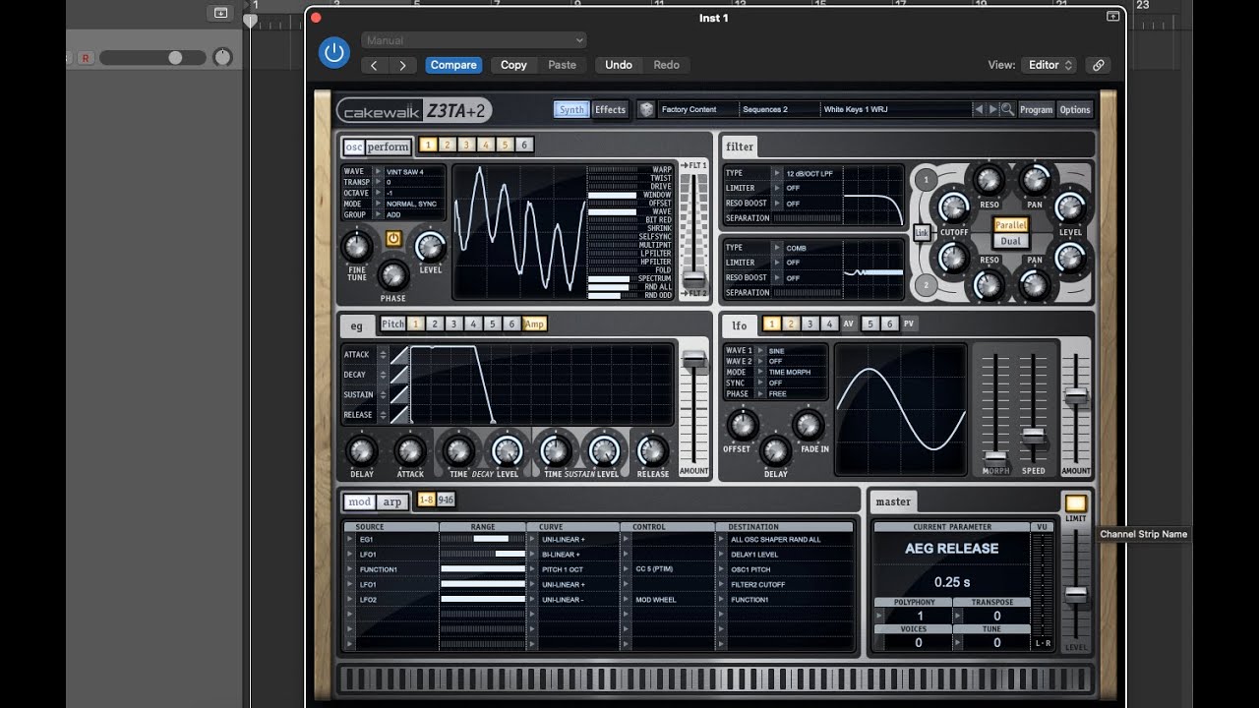Open the perform tab

389,147
